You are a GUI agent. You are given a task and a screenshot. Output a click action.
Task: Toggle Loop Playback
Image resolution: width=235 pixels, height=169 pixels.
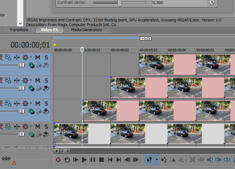point(67,160)
